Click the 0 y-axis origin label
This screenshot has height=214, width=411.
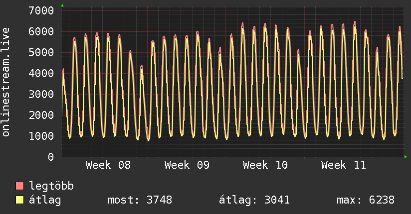pyautogui.click(x=50, y=157)
